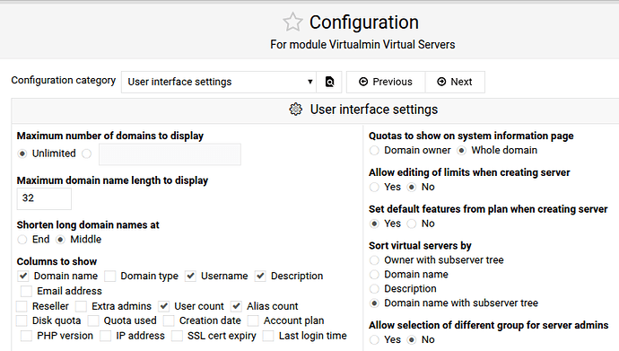Check the Account plan column checkbox
The image size is (619, 351).
(x=253, y=320)
